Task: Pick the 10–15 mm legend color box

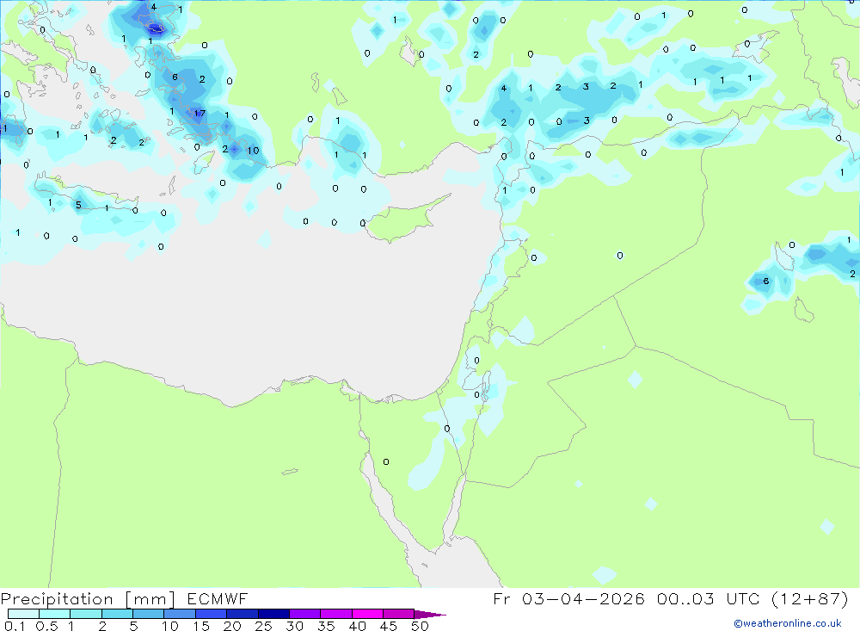Action: point(180,614)
